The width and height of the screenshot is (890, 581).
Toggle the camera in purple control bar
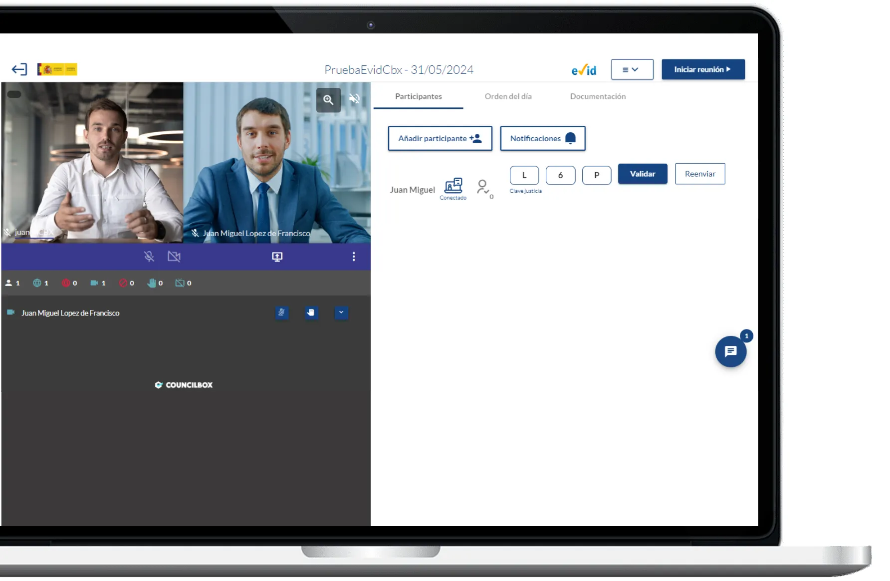[174, 257]
